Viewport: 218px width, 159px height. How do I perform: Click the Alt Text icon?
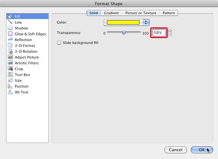[10, 92]
